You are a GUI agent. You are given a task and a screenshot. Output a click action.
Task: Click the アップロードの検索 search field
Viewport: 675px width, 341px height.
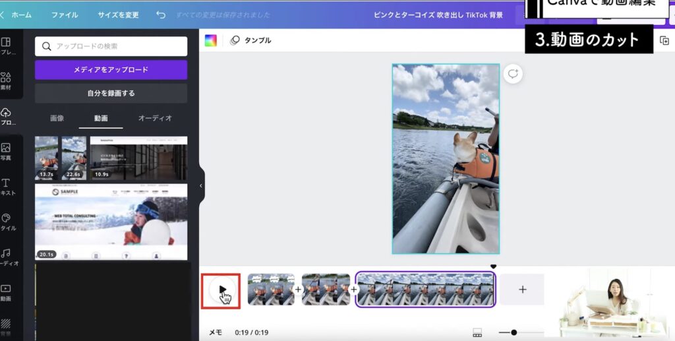pyautogui.click(x=111, y=46)
